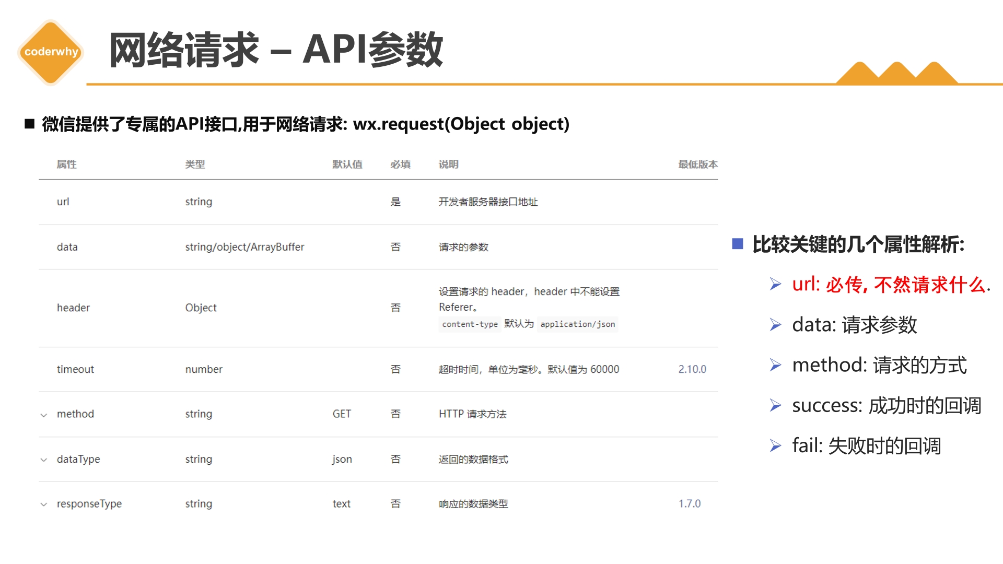Click the 类型 column header
This screenshot has width=1003, height=564.
point(195,164)
